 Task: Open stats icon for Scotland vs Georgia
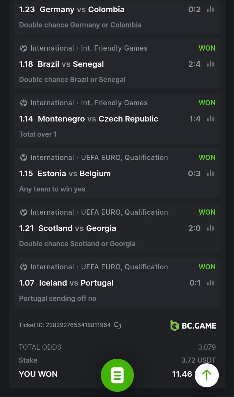pos(210,228)
